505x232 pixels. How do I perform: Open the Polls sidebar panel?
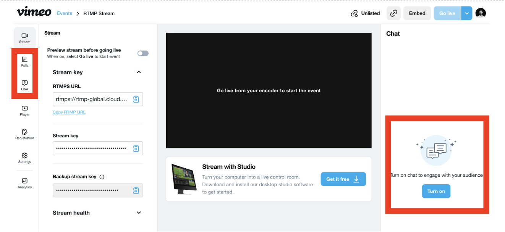[24, 61]
